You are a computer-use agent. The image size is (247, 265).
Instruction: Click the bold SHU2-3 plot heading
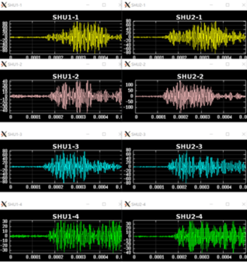click(x=189, y=147)
